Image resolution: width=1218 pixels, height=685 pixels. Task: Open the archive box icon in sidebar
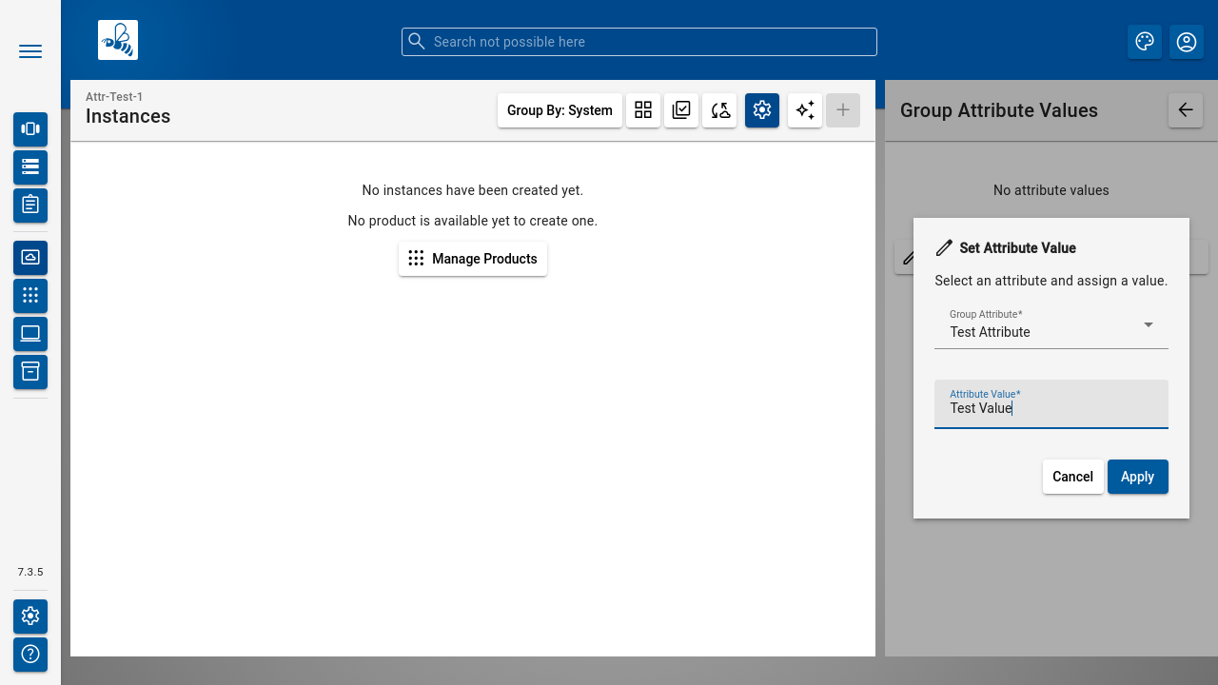30,372
